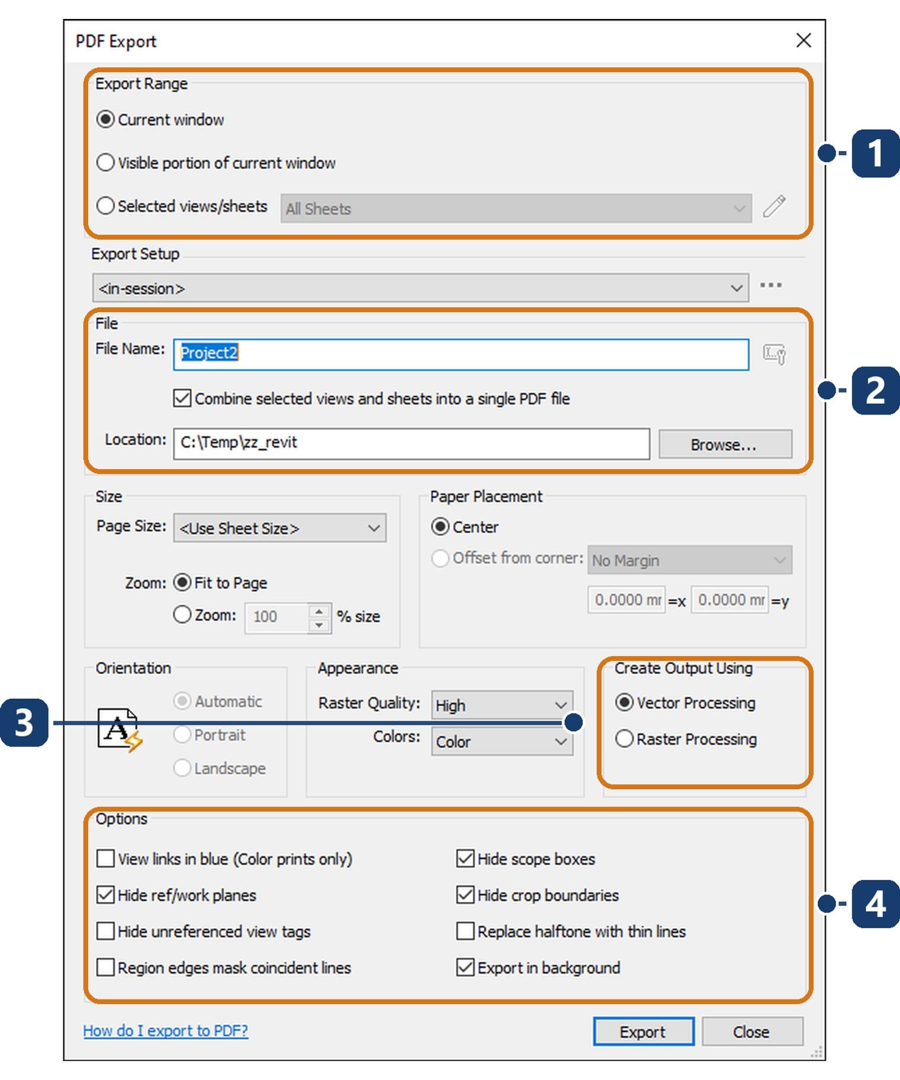This screenshot has height=1080, width=900.
Task: Open How do I export to PDF link
Action: pos(166,1031)
